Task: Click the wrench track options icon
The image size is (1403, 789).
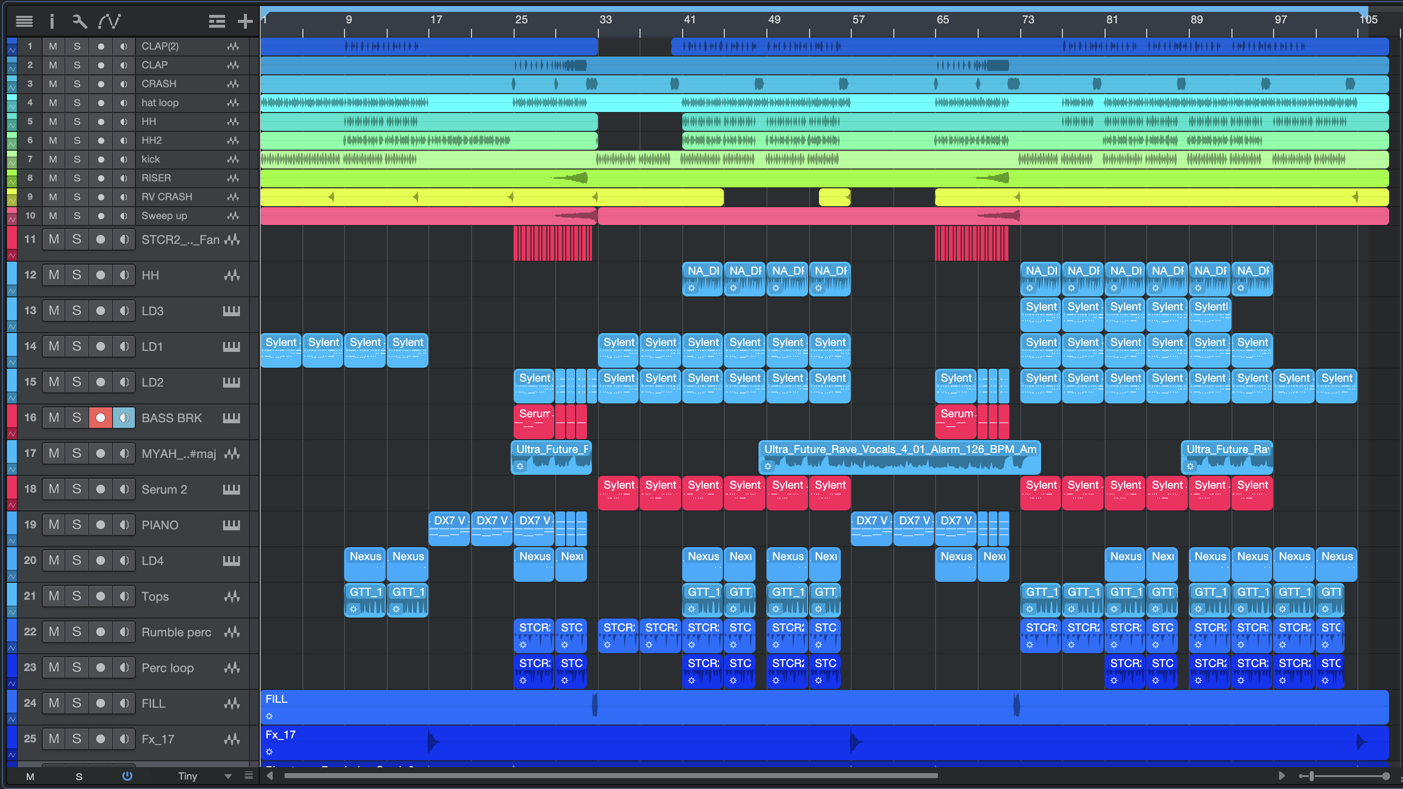Action: [x=79, y=21]
